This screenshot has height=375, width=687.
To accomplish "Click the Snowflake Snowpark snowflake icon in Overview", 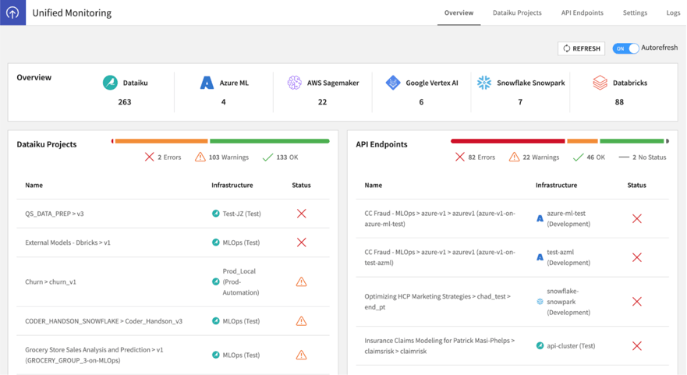I will [484, 83].
